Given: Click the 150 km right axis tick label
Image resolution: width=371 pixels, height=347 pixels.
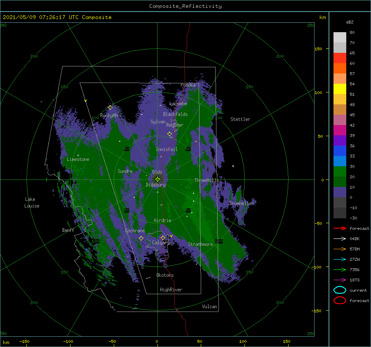Looking at the screenshot, I should (x=318, y=49).
